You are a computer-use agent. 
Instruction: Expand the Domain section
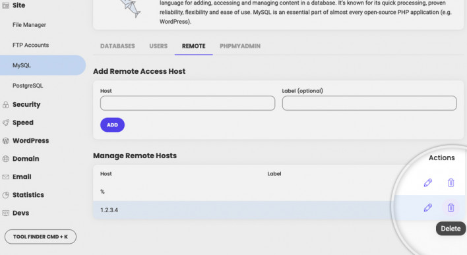[26, 159]
